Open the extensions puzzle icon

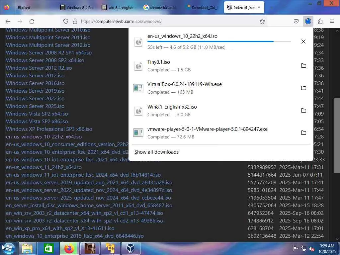[320, 21]
